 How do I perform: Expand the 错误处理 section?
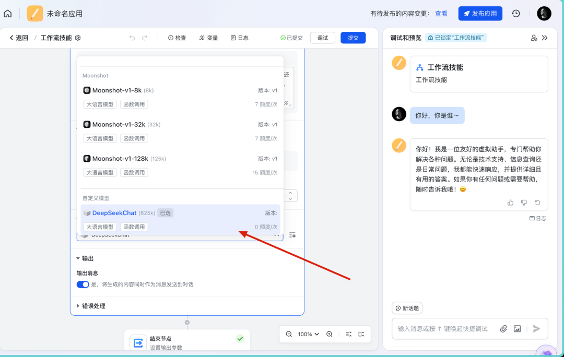pyautogui.click(x=78, y=305)
